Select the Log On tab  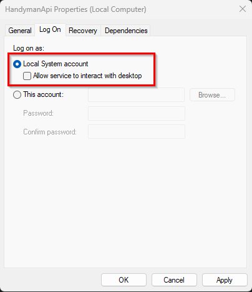[x=50, y=29]
